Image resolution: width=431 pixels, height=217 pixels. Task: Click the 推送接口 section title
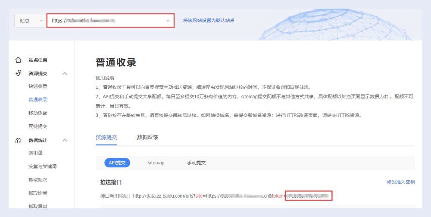tap(111, 182)
